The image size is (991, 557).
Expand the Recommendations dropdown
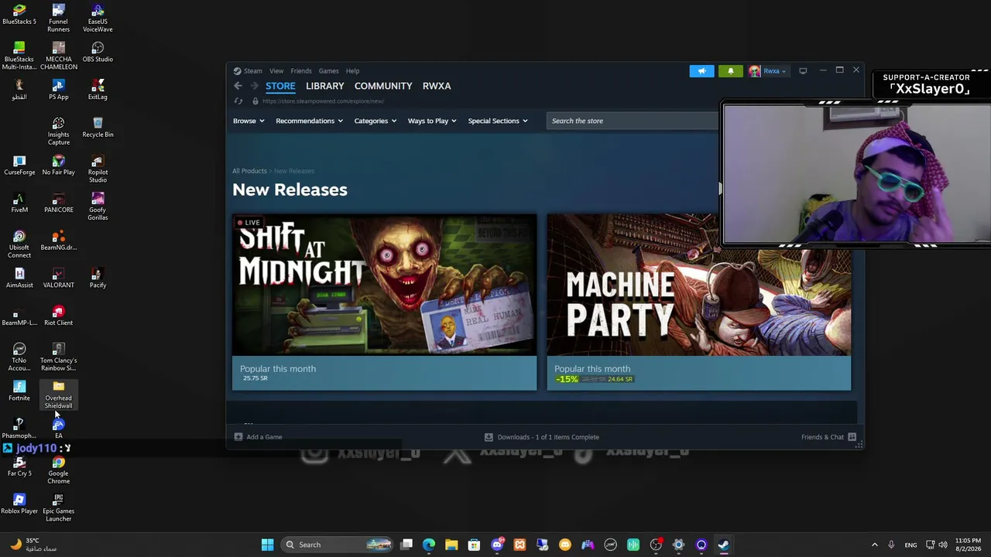point(309,121)
